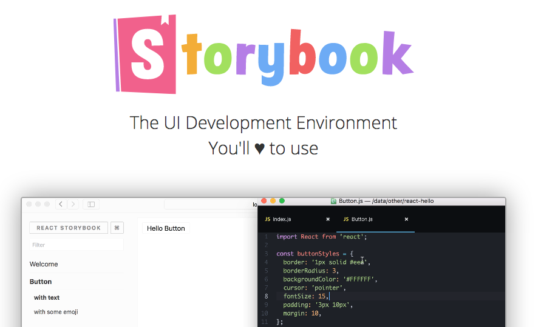
Task: Click the 'backgroundColor' code line
Action: pos(330,279)
